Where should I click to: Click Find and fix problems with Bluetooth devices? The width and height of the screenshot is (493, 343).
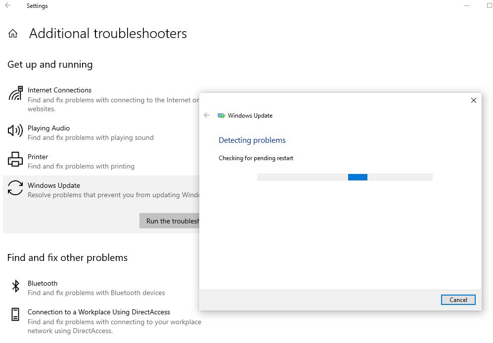point(96,293)
